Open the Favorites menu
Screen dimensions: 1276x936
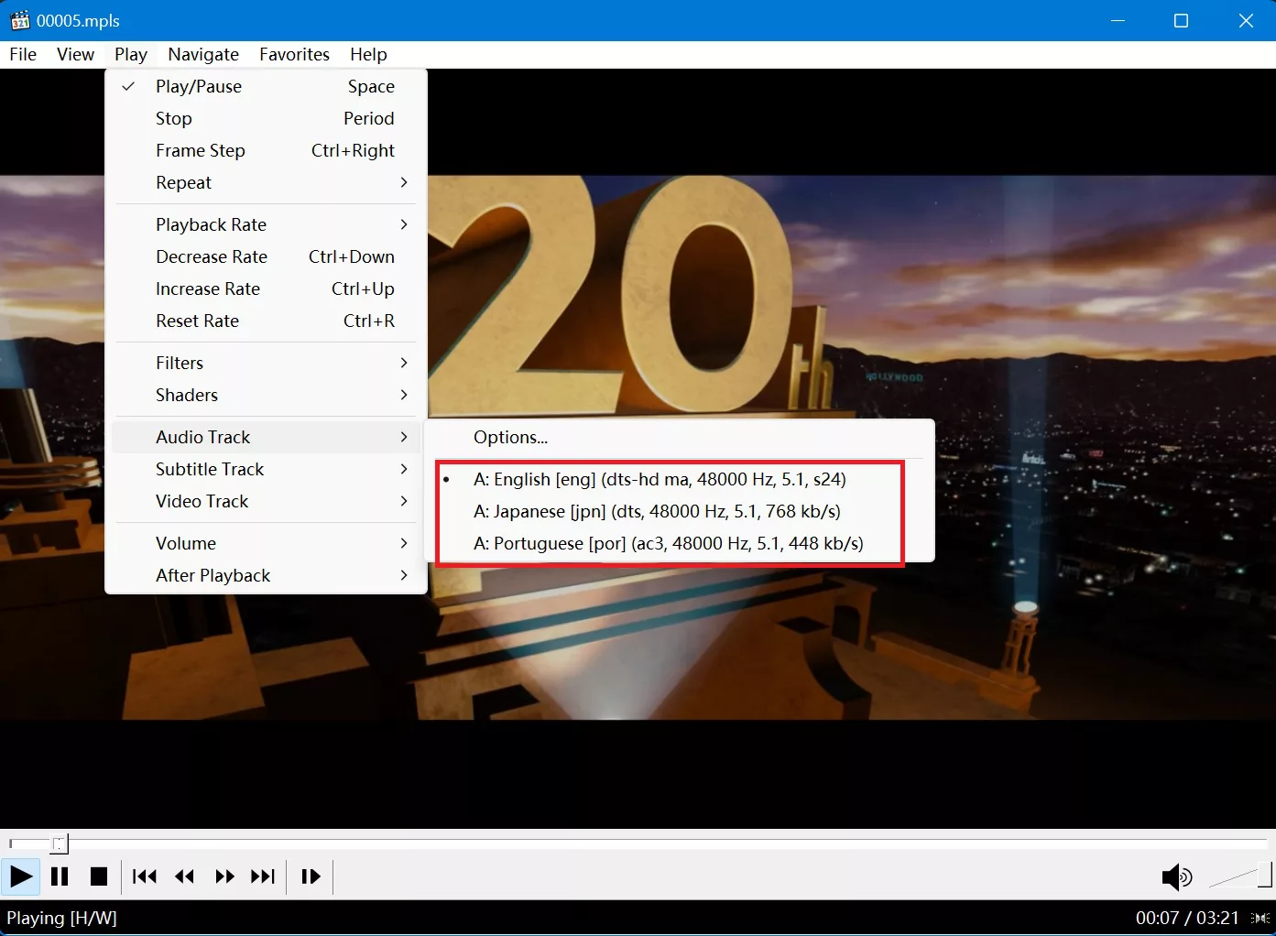point(294,54)
